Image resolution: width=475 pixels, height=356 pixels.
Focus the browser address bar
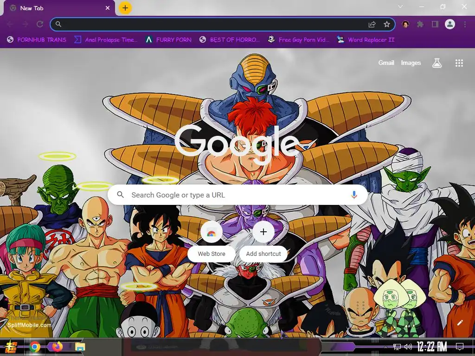click(x=223, y=24)
